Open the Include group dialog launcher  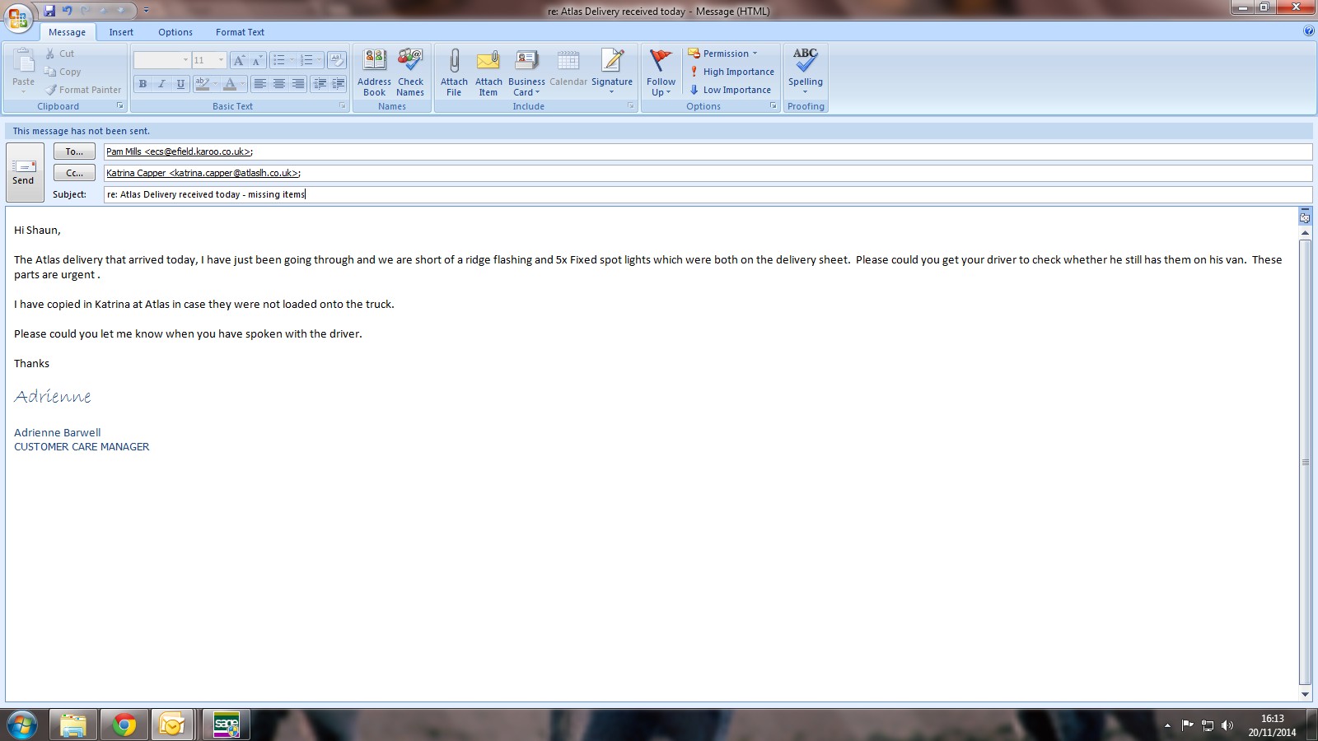coord(631,106)
